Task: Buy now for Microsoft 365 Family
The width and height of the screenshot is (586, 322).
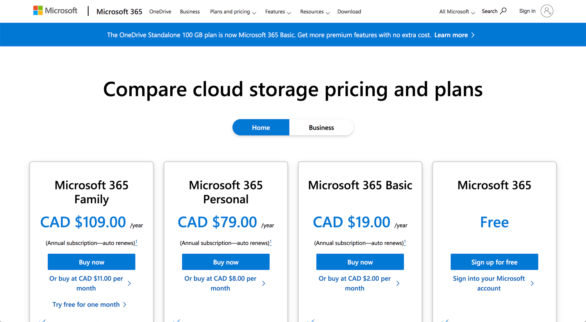Action: pos(91,262)
